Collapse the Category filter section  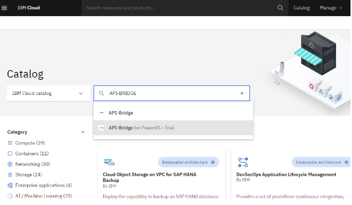[83, 132]
